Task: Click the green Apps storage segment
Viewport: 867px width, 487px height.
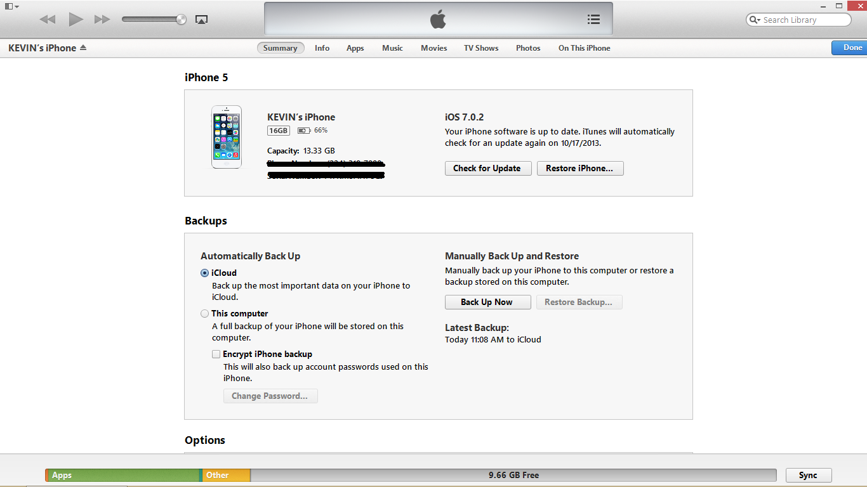Action: coord(123,475)
